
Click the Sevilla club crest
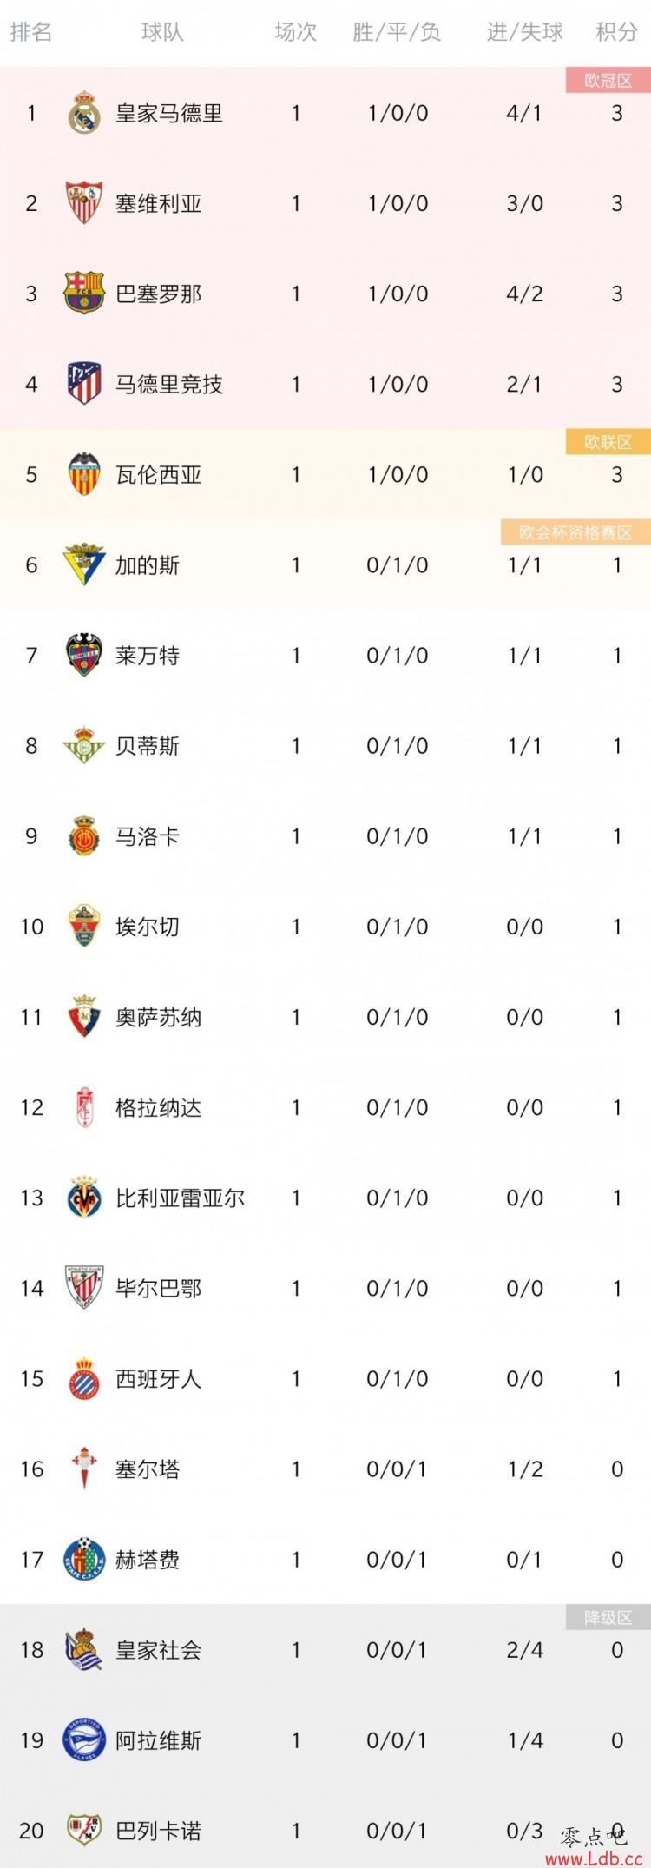pyautogui.click(x=84, y=203)
